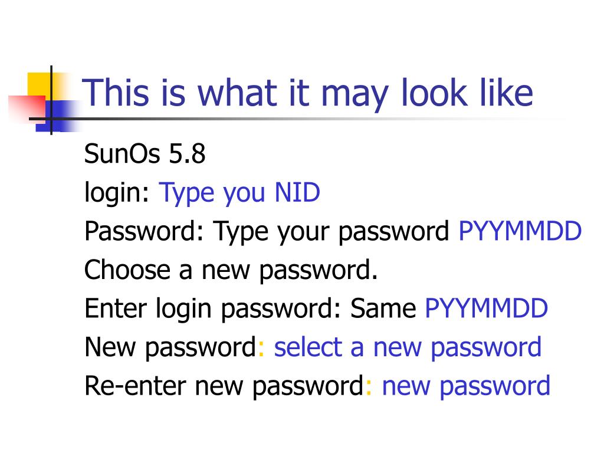Click the blue 'Type you NID' text
Screen dimensions: 604x453
[x=239, y=193]
